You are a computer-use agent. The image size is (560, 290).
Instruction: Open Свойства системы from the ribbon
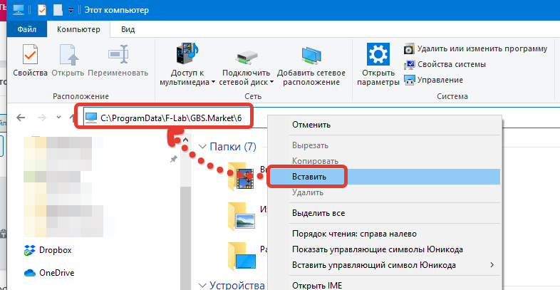click(x=445, y=64)
